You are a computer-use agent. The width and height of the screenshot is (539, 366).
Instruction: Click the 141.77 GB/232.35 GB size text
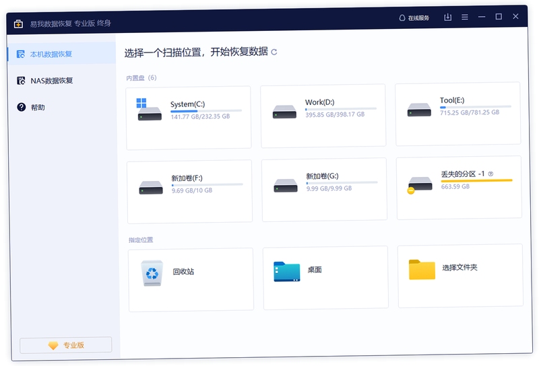(x=200, y=117)
